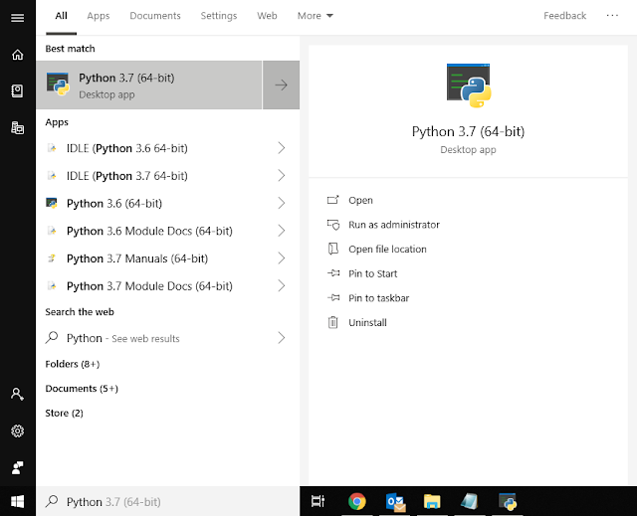Expand chevron for Python 3.6 Module Docs
637x516 pixels.
point(281,231)
